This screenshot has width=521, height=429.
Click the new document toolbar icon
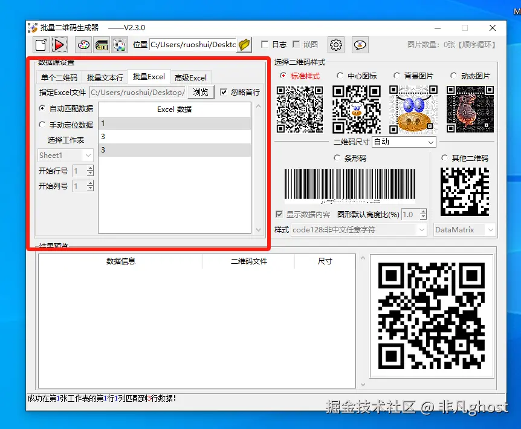tap(41, 45)
